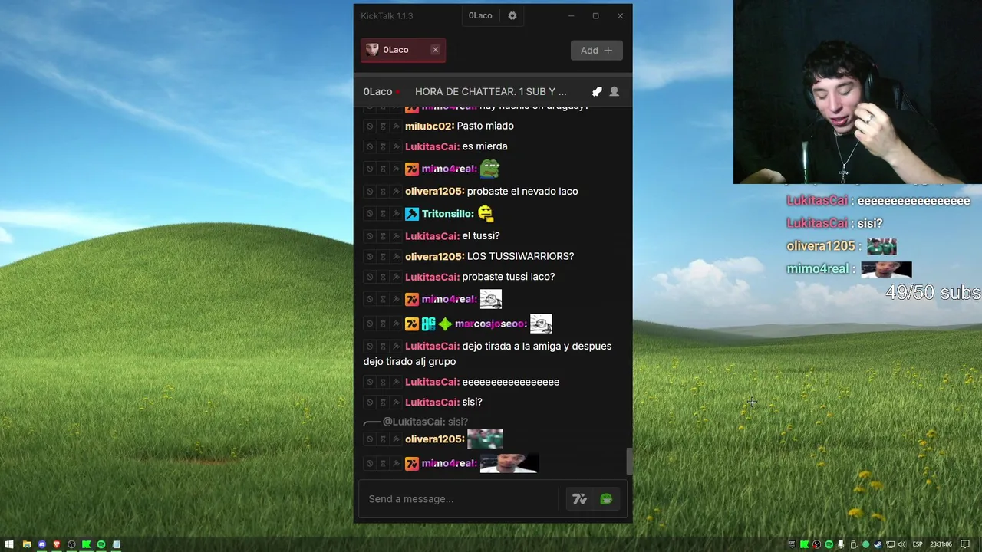Close the 0Laco chatroom tab

(435, 50)
